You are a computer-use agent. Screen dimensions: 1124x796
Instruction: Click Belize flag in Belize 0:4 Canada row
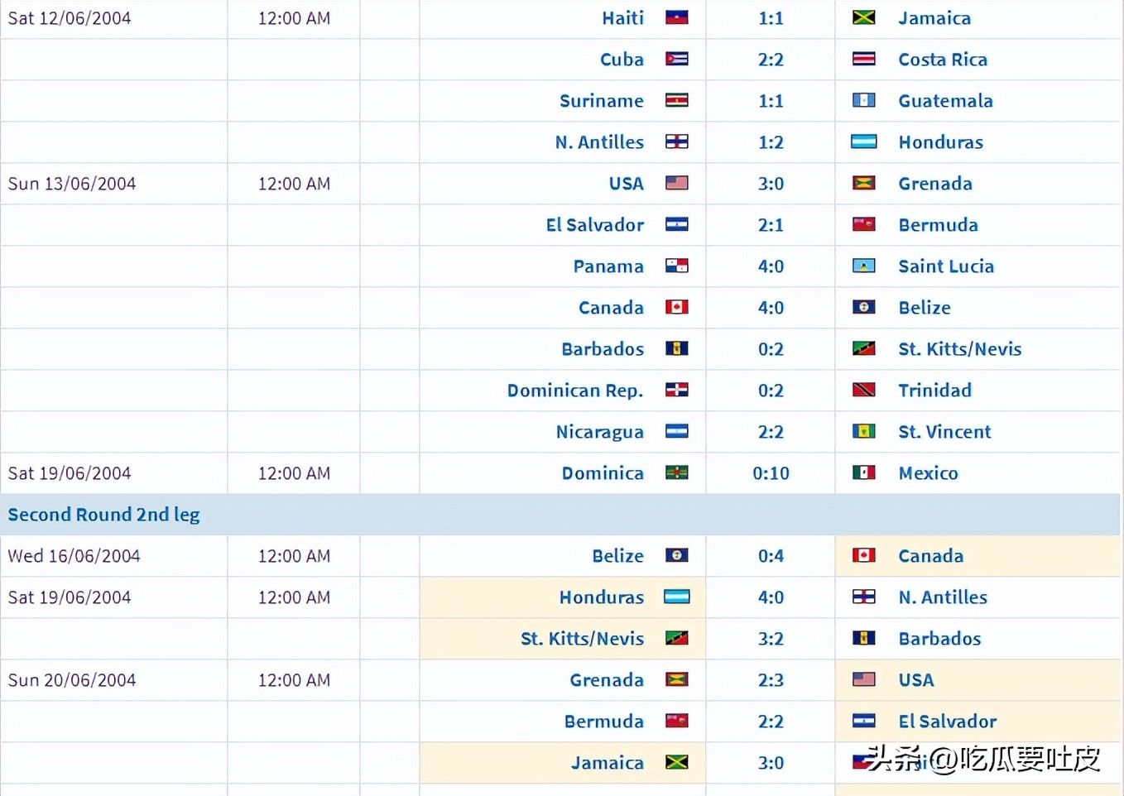pos(676,555)
